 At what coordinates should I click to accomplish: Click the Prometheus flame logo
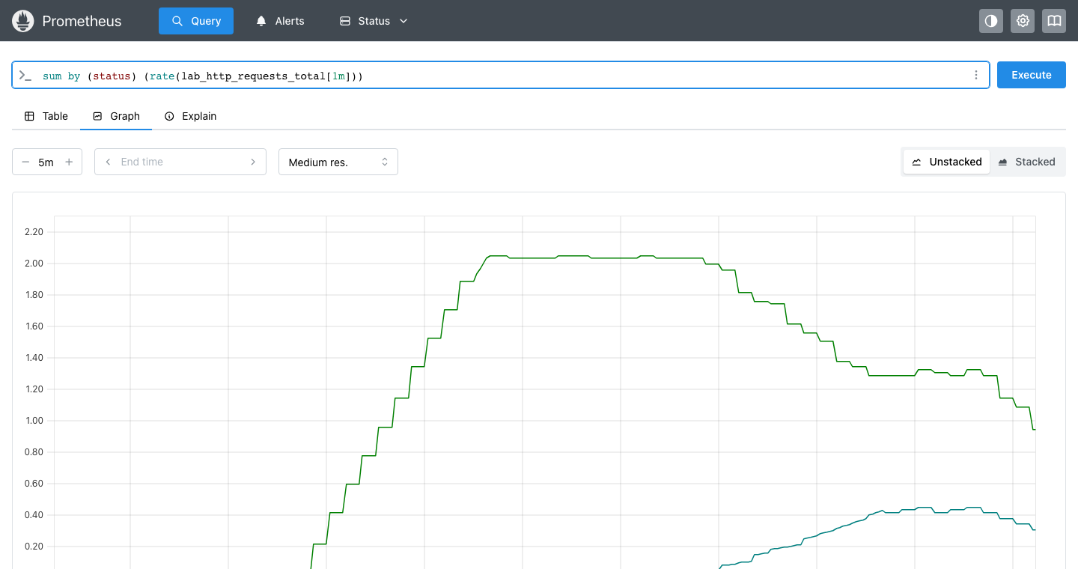pyautogui.click(x=23, y=21)
